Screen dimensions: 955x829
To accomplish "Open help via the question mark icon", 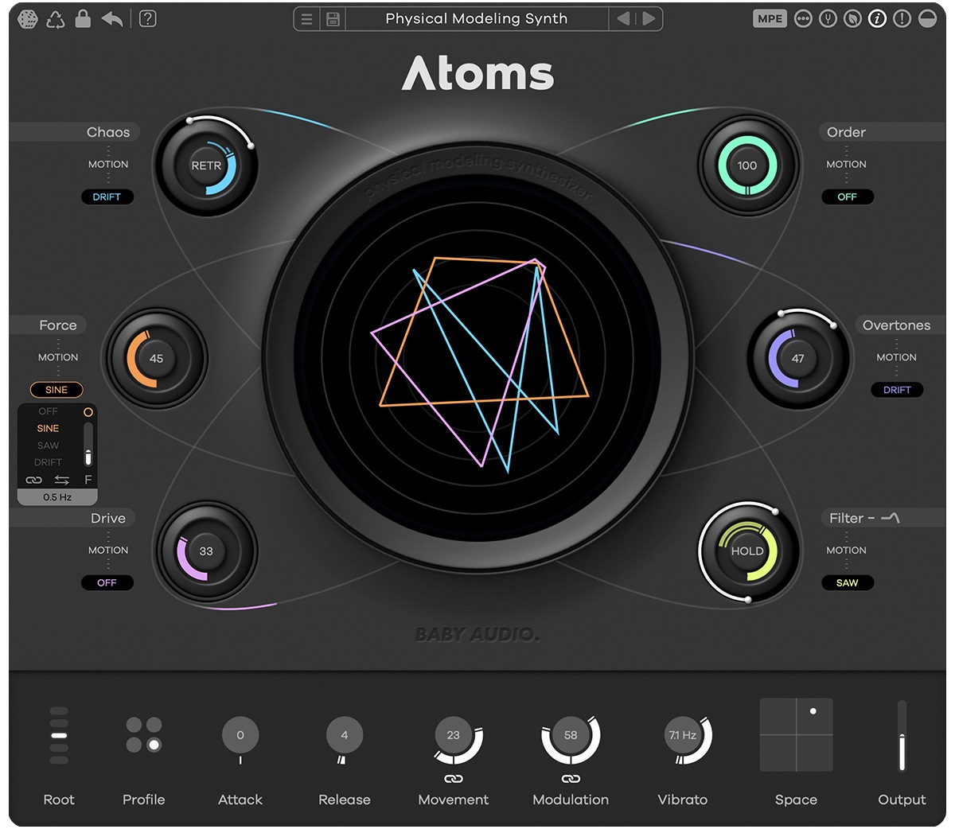I will (147, 18).
